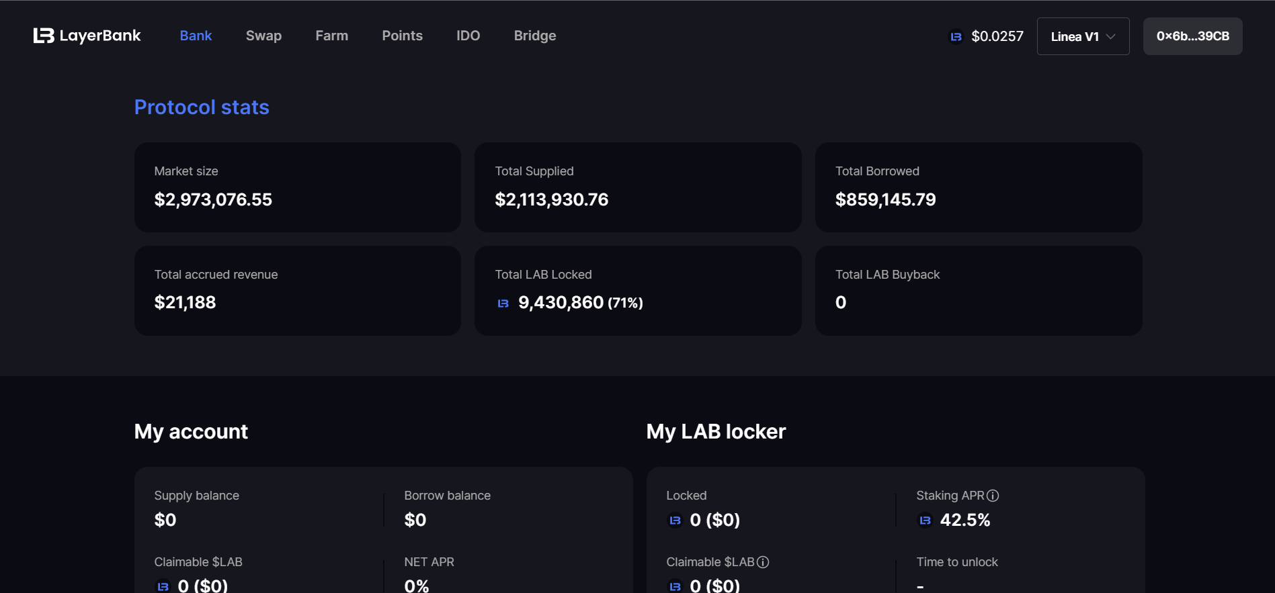Click Total accrued revenue value $21,188

[x=185, y=302]
